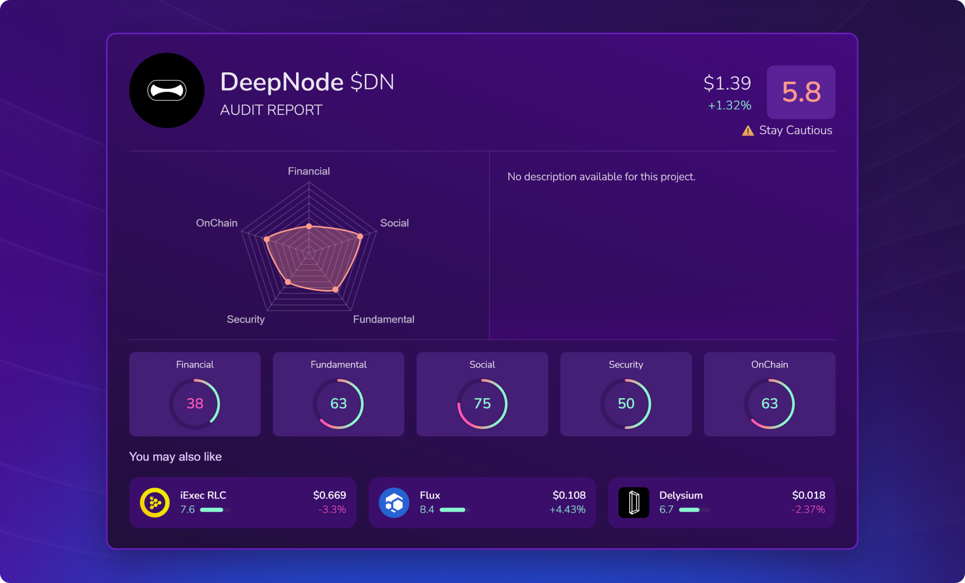Screen dimensions: 965x583
Task: Click the iExec RLC rating bar
Action: 215,510
